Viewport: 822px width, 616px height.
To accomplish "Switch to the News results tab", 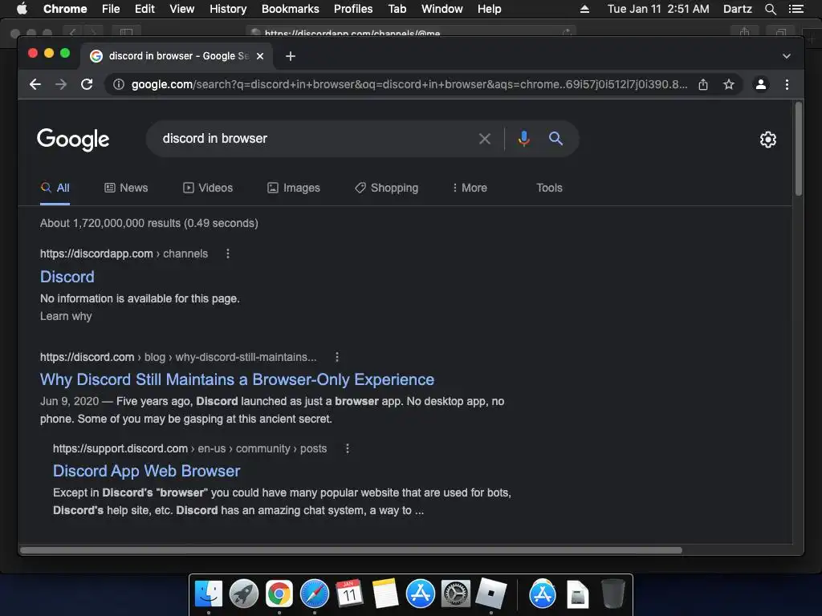I will (126, 188).
